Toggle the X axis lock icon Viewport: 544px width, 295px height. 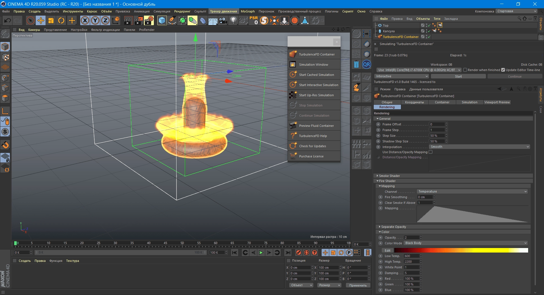coord(85,20)
